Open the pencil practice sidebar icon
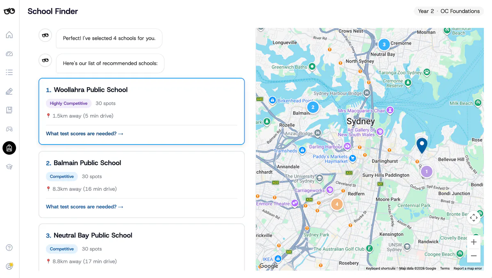Screen dimensions: 492x278 (x=9, y=91)
